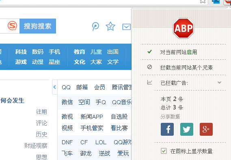
Task: Click the LOL game link
Action: point(101,142)
